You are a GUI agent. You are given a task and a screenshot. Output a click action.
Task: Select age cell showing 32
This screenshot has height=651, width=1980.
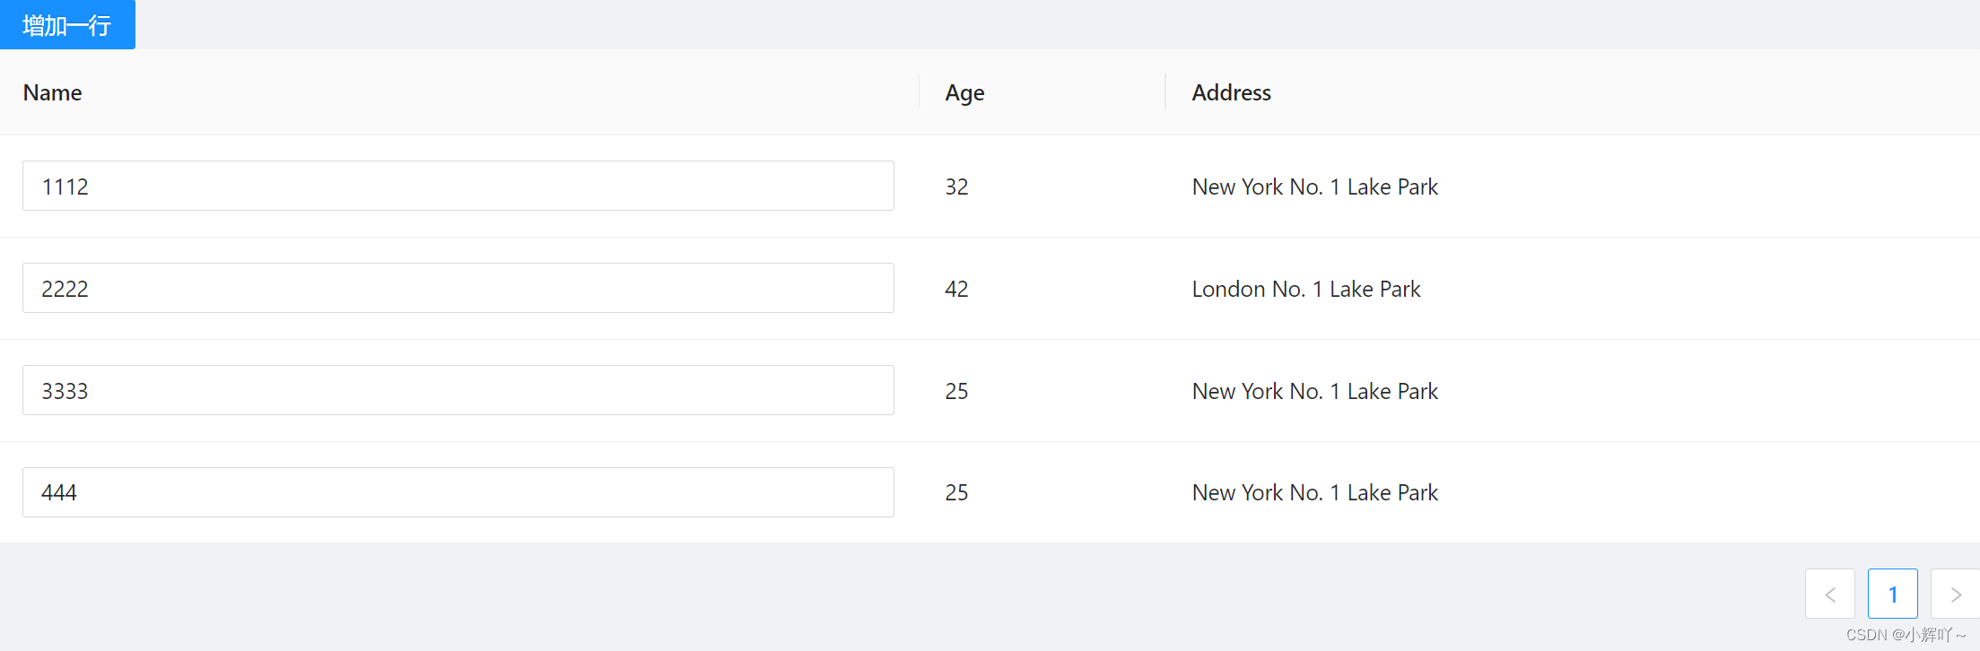coord(956,187)
